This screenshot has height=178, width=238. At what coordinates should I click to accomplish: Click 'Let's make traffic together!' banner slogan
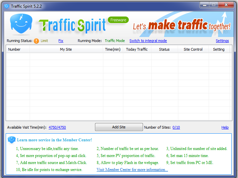182,25
